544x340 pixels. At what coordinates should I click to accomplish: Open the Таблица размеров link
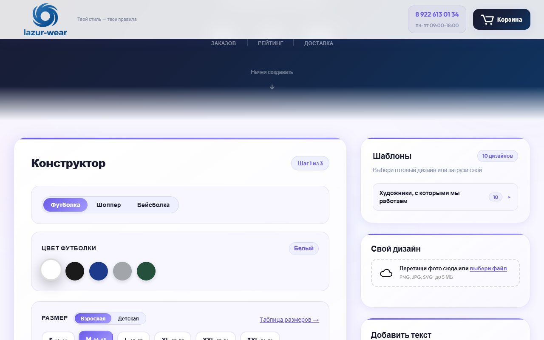pos(289,320)
